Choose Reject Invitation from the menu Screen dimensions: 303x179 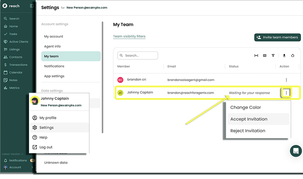pyautogui.click(x=247, y=131)
